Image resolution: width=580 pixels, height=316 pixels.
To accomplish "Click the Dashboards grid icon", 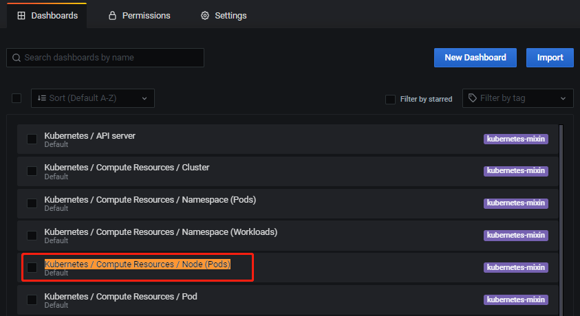I will pos(21,15).
